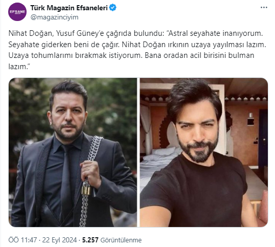Click the brass padlock on the chain
The height and width of the screenshot is (247, 275).
[x=86, y=190]
